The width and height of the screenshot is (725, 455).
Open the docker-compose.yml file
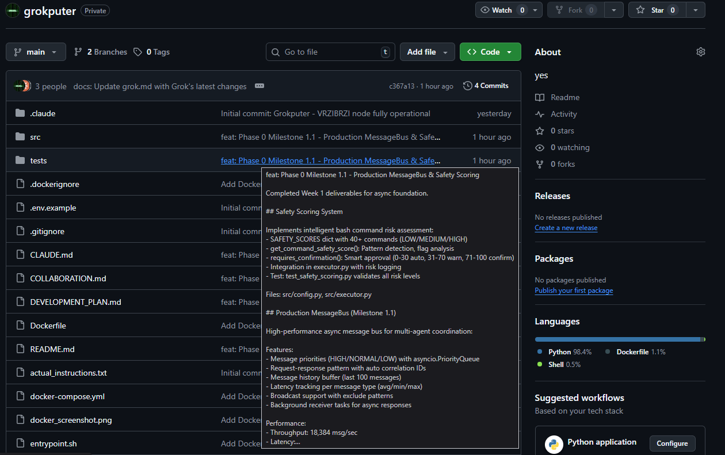point(67,396)
